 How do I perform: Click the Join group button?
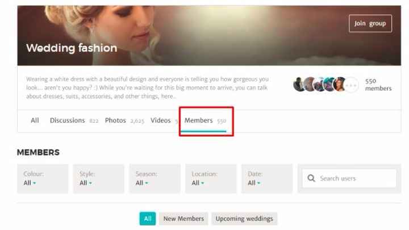(x=370, y=23)
